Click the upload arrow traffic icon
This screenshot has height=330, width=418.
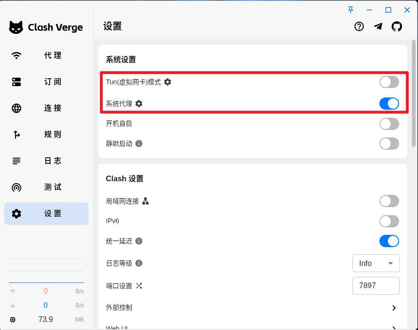point(13,291)
